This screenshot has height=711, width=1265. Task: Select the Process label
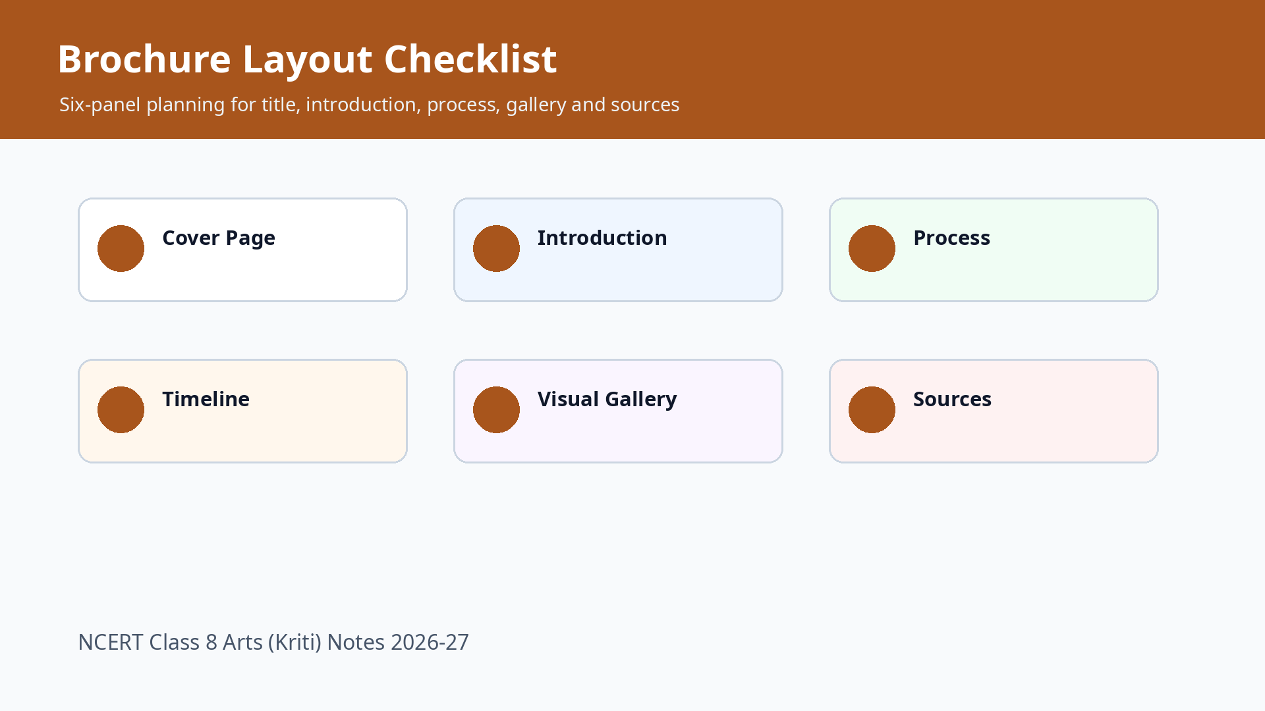click(951, 238)
